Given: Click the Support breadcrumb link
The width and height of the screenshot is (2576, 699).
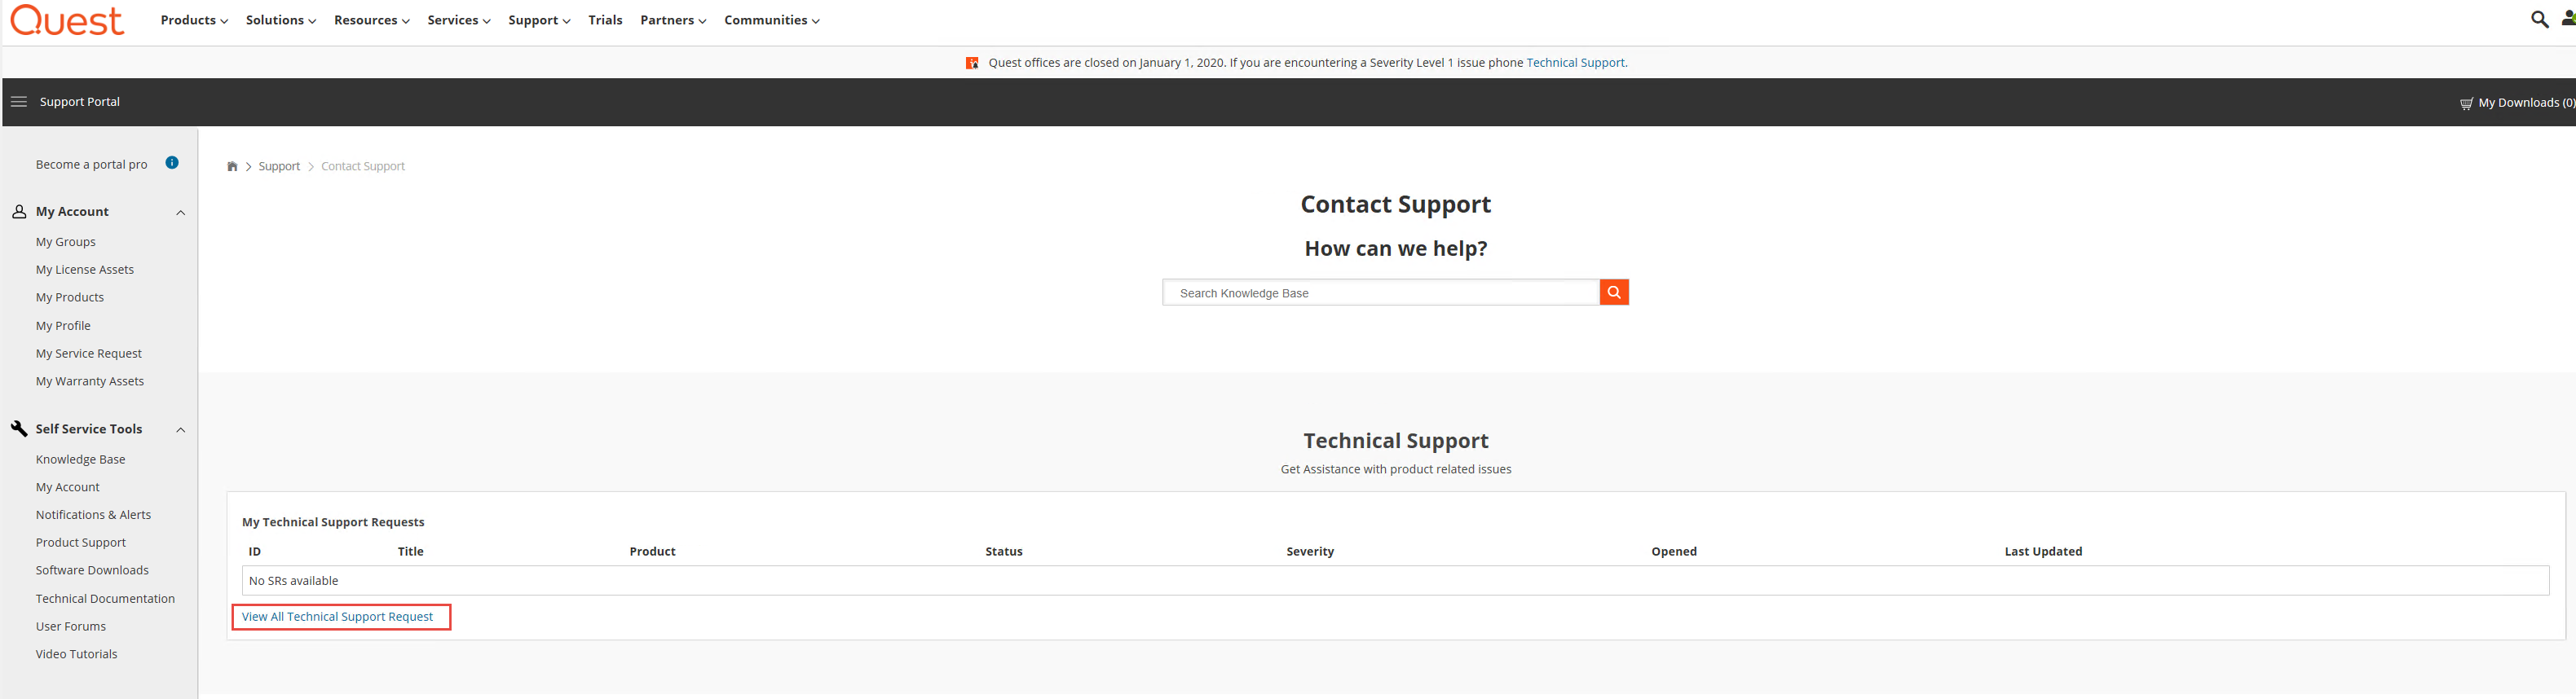Looking at the screenshot, I should [279, 167].
